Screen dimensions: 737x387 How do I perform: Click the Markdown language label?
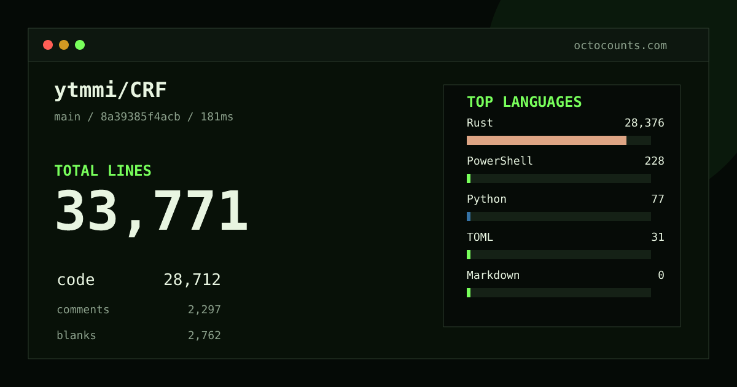493,275
